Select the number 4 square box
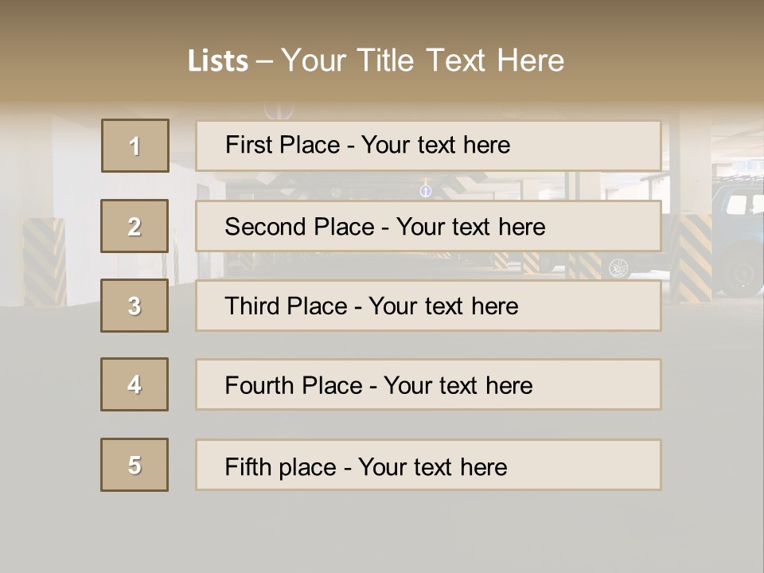This screenshot has width=764, height=573. (134, 384)
